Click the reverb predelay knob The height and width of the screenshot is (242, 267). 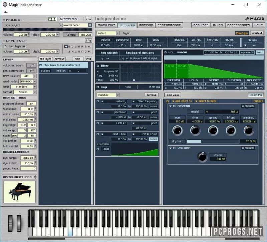pos(248,130)
